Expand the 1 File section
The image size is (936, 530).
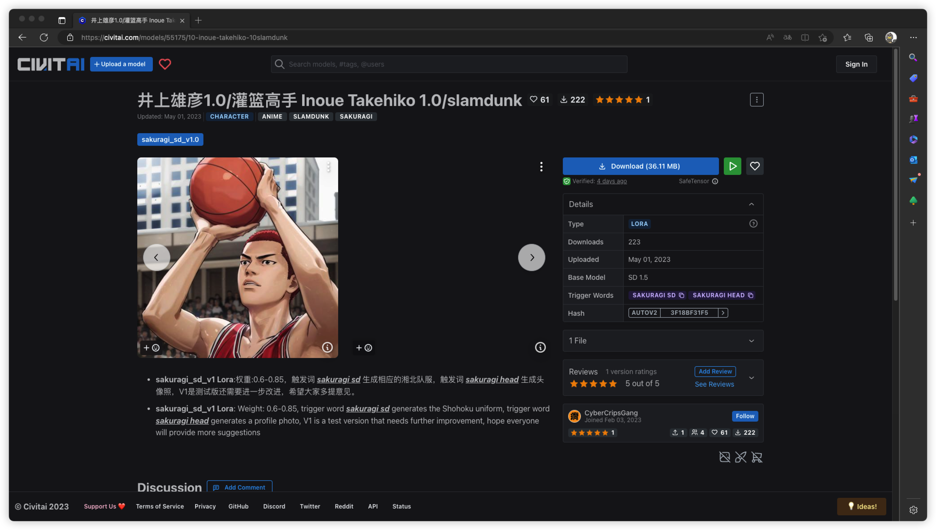click(663, 341)
